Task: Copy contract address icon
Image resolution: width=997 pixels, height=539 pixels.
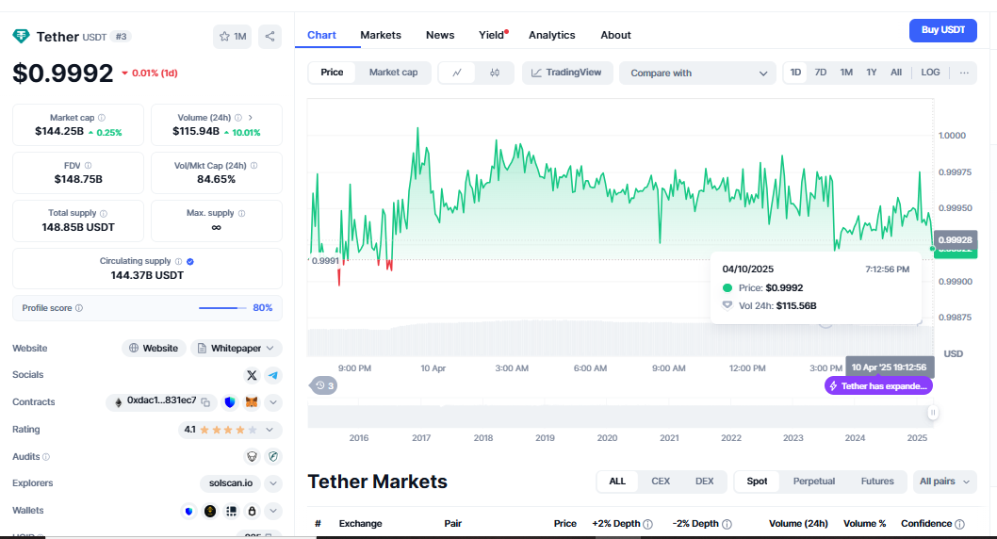Action: click(205, 402)
